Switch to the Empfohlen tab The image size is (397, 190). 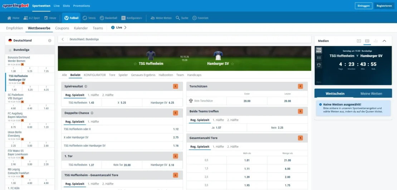[14, 28]
